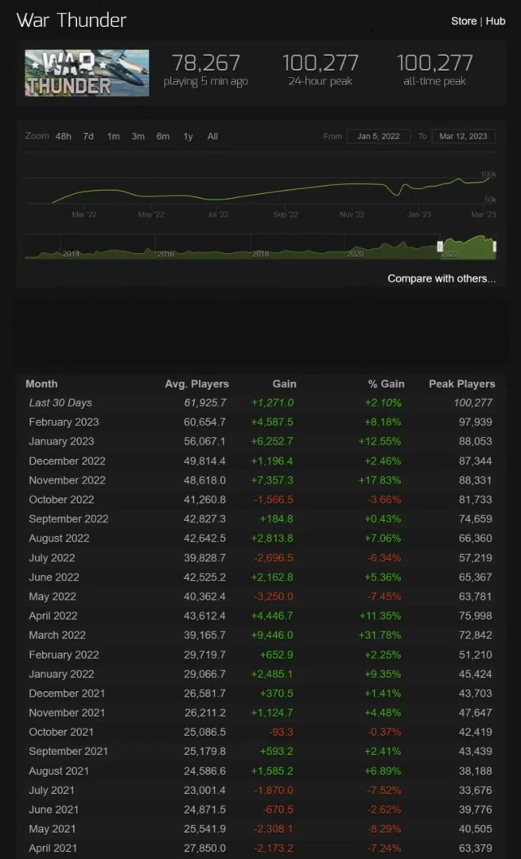Click the From date field Jan 5, 2022
521x859 pixels.
[x=378, y=136]
